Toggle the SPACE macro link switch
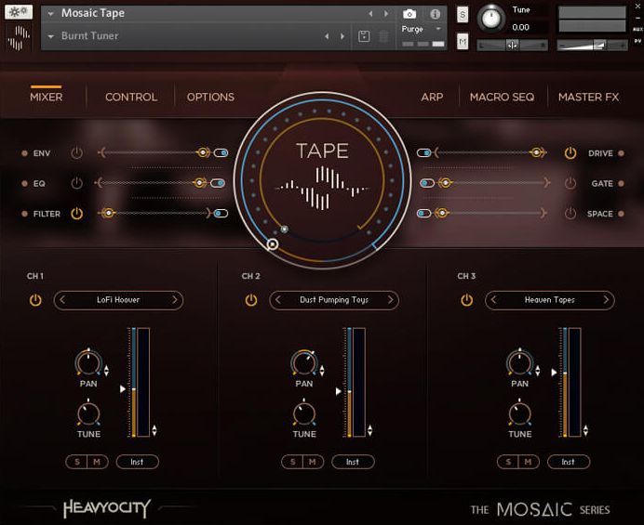Image resolution: width=644 pixels, height=525 pixels. pos(423,214)
